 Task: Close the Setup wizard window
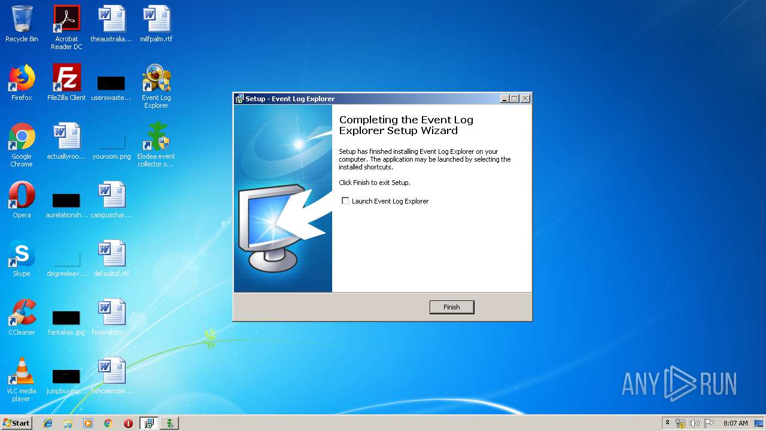tap(525, 99)
